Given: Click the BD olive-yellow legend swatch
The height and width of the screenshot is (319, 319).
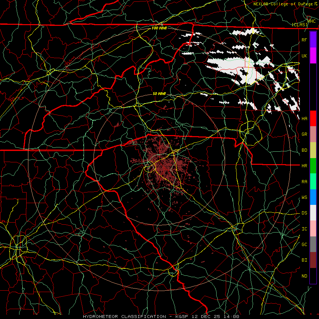Looking at the screenshot, I should coord(313,150).
